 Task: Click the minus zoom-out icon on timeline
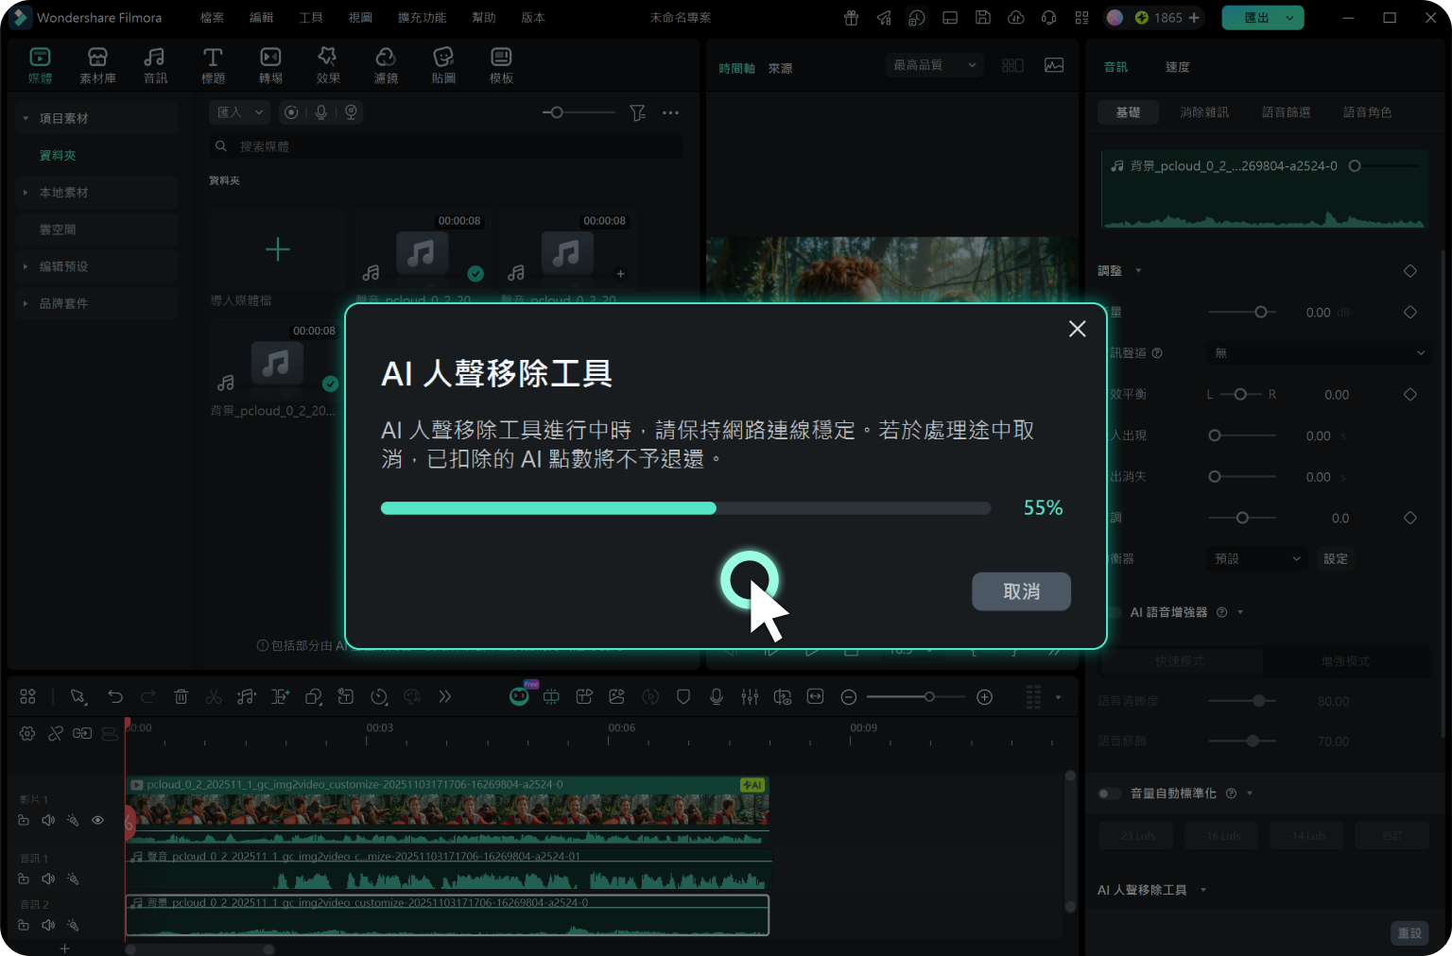(x=849, y=697)
